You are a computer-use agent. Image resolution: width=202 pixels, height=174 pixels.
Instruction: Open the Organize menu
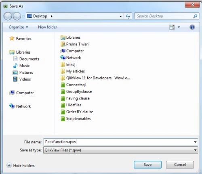coord(19,27)
